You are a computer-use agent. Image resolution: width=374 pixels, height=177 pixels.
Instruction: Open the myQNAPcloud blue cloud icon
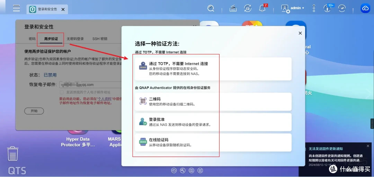[x=365, y=8]
